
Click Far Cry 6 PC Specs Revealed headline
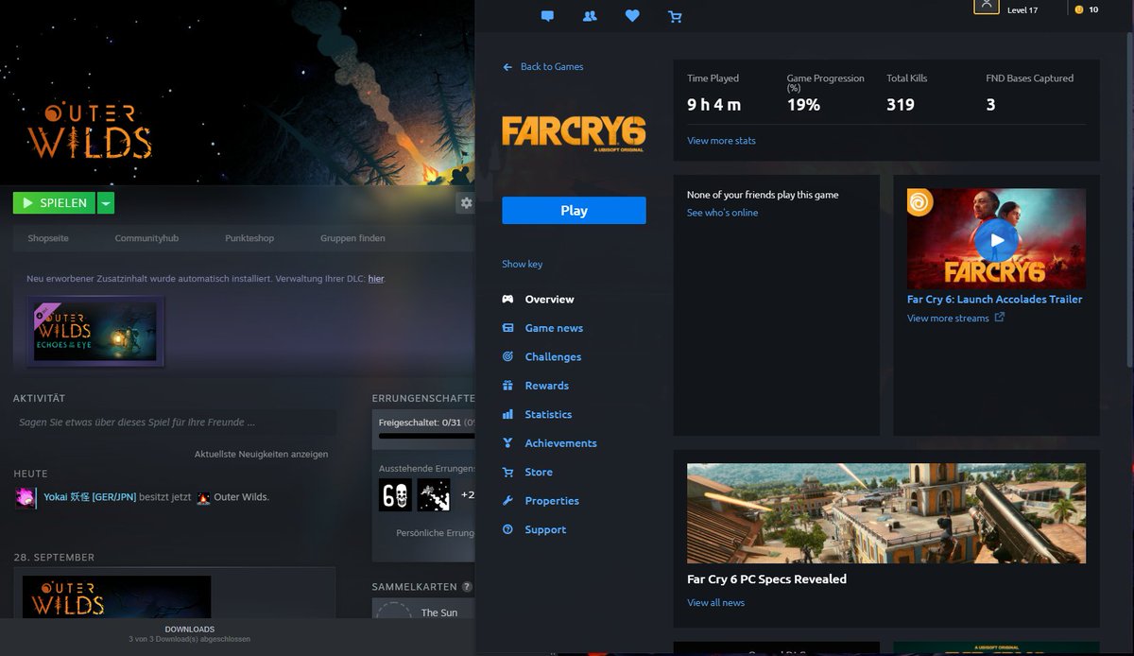click(x=766, y=579)
